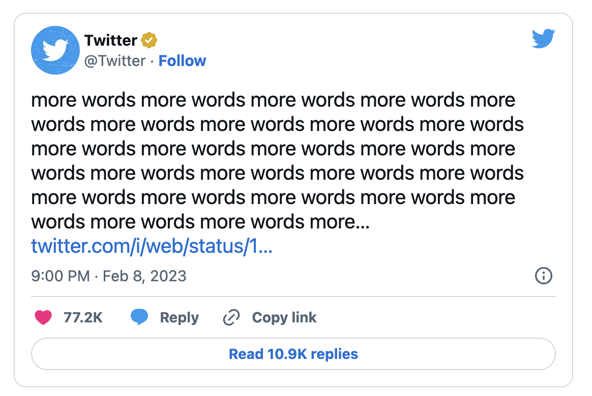Click the chain link icon
This screenshot has height=396, width=592.
pyautogui.click(x=231, y=318)
